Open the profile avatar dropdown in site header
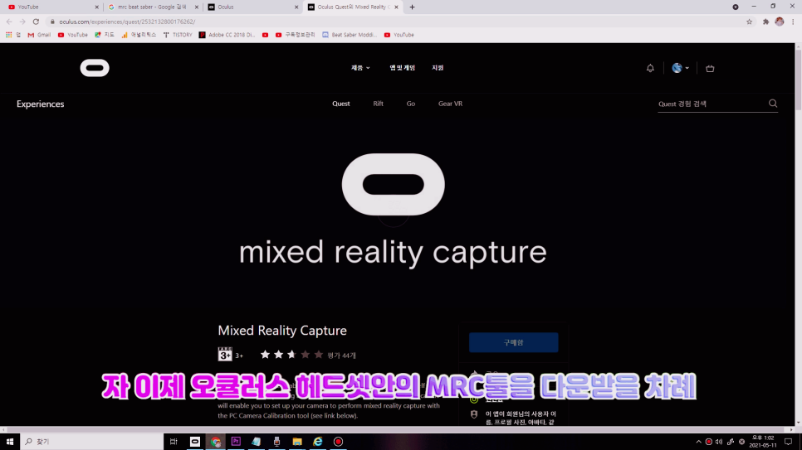The width and height of the screenshot is (802, 450). pyautogui.click(x=680, y=68)
